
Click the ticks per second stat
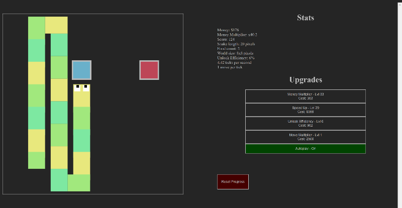coord(234,62)
